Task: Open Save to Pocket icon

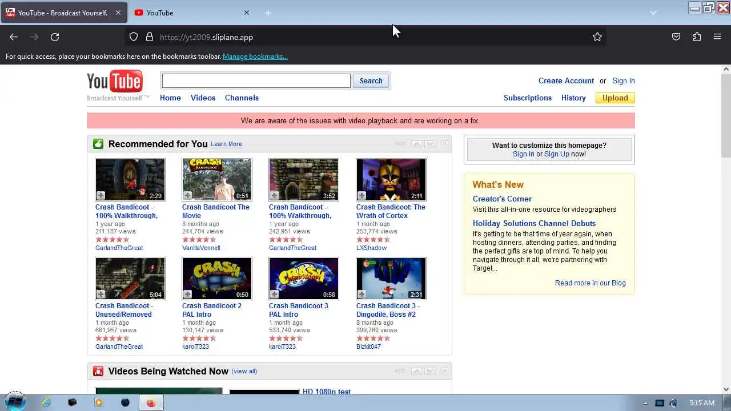Action: (676, 37)
